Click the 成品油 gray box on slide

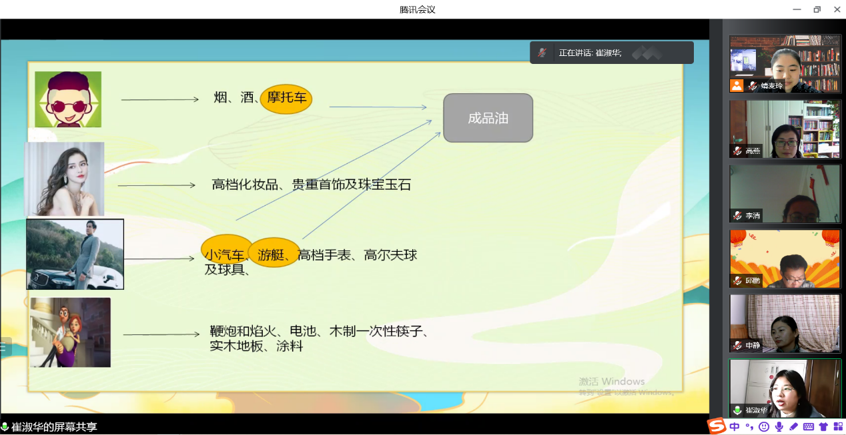pyautogui.click(x=488, y=118)
